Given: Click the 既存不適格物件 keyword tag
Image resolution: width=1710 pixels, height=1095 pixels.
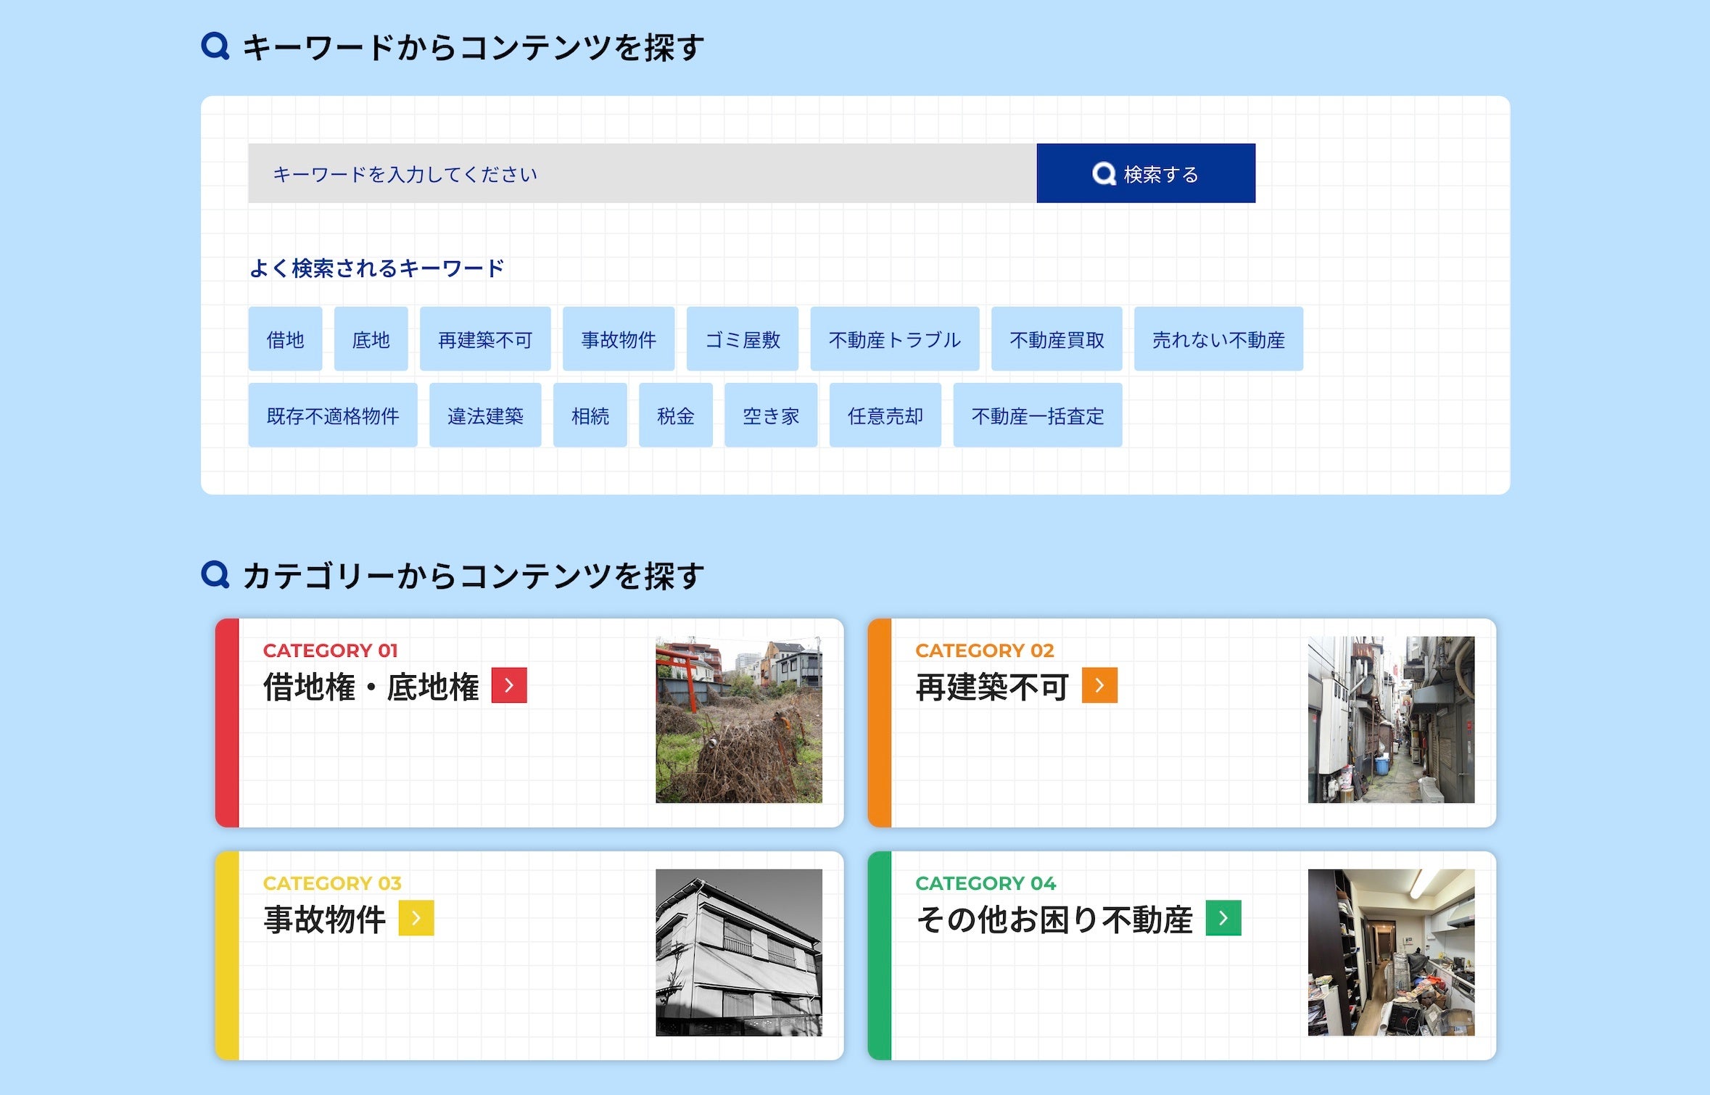Looking at the screenshot, I should 332,416.
